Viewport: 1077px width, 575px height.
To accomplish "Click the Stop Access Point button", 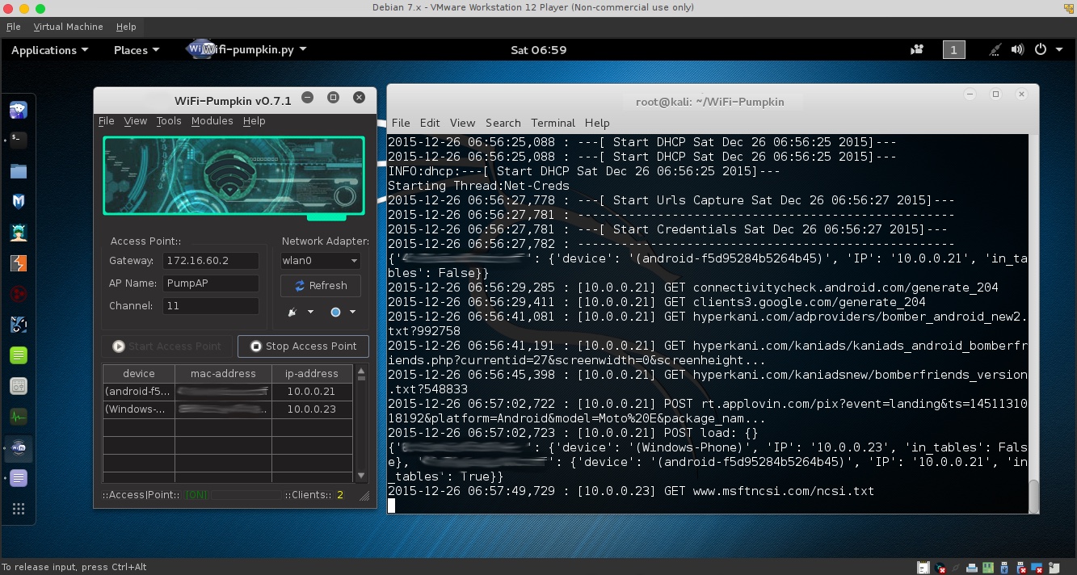I will 303,346.
